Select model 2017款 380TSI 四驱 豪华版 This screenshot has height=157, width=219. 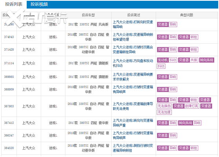point(88,123)
